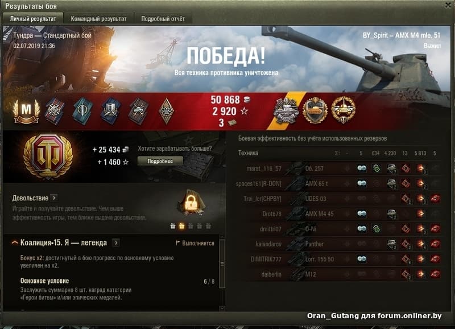Click the AMX 65 t vehicle row
The height and width of the screenshot is (329, 455).
click(338, 183)
